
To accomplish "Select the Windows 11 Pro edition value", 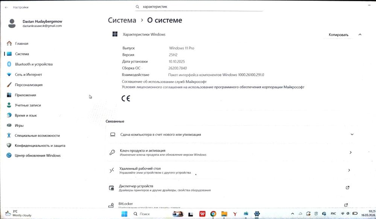I will click(x=182, y=48).
